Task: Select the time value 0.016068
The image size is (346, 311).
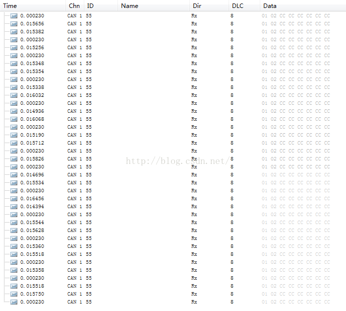Action: (x=32, y=119)
